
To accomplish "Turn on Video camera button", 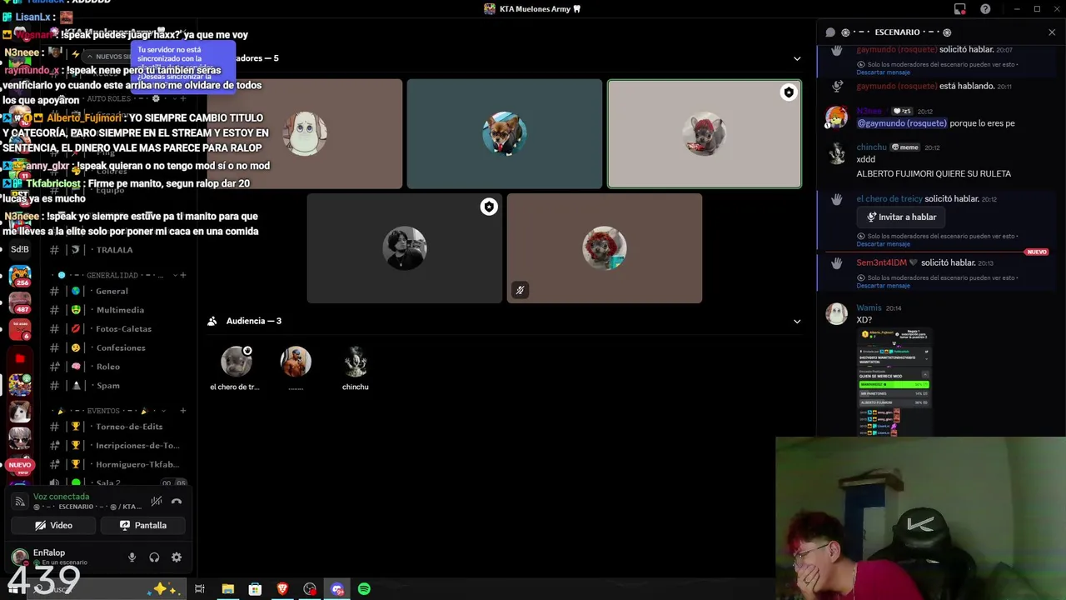I will 54,526.
